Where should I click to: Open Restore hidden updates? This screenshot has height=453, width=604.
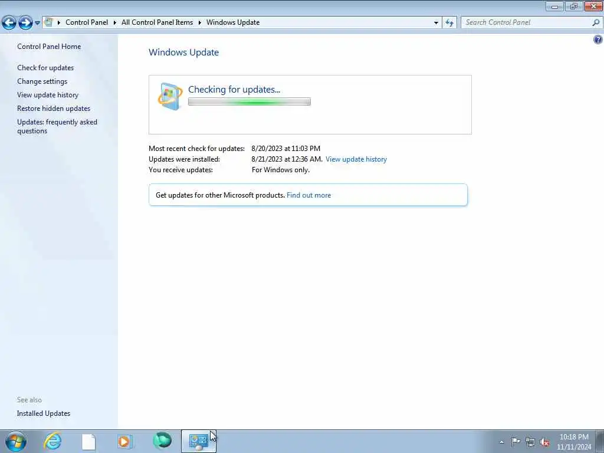54,109
